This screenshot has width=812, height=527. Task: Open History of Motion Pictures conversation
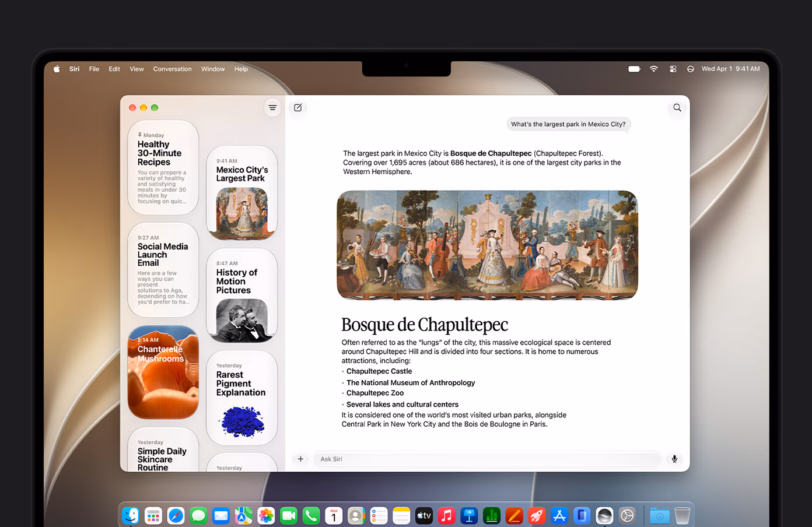pos(242,295)
